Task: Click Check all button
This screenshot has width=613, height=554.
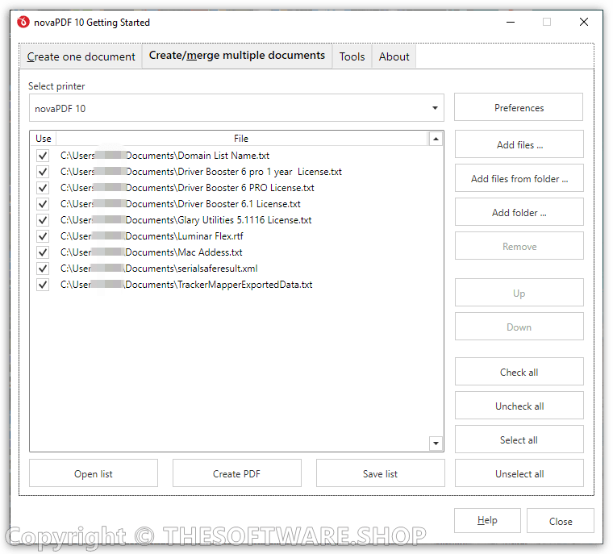Action: pyautogui.click(x=519, y=373)
